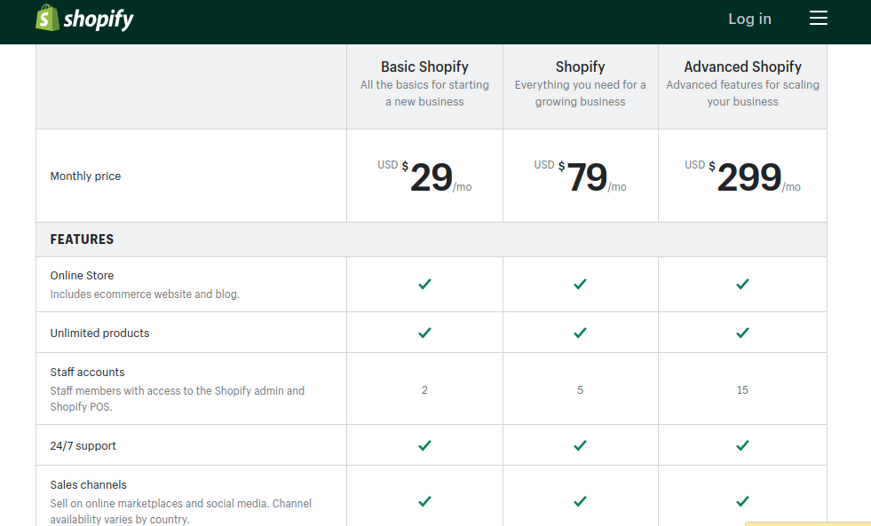Click the Monthly price row label
The image size is (871, 526).
tap(85, 176)
